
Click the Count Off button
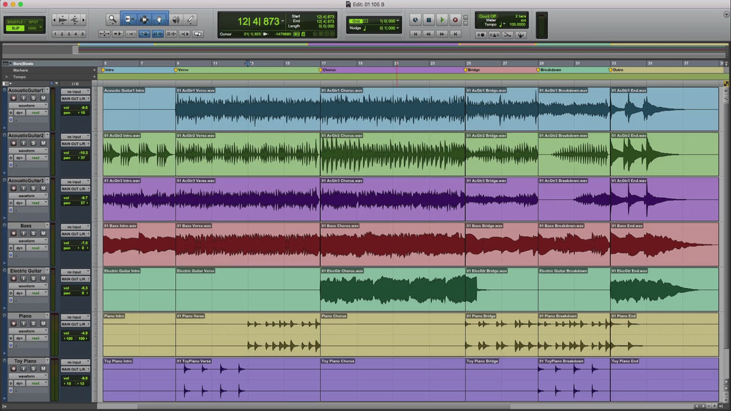[487, 16]
